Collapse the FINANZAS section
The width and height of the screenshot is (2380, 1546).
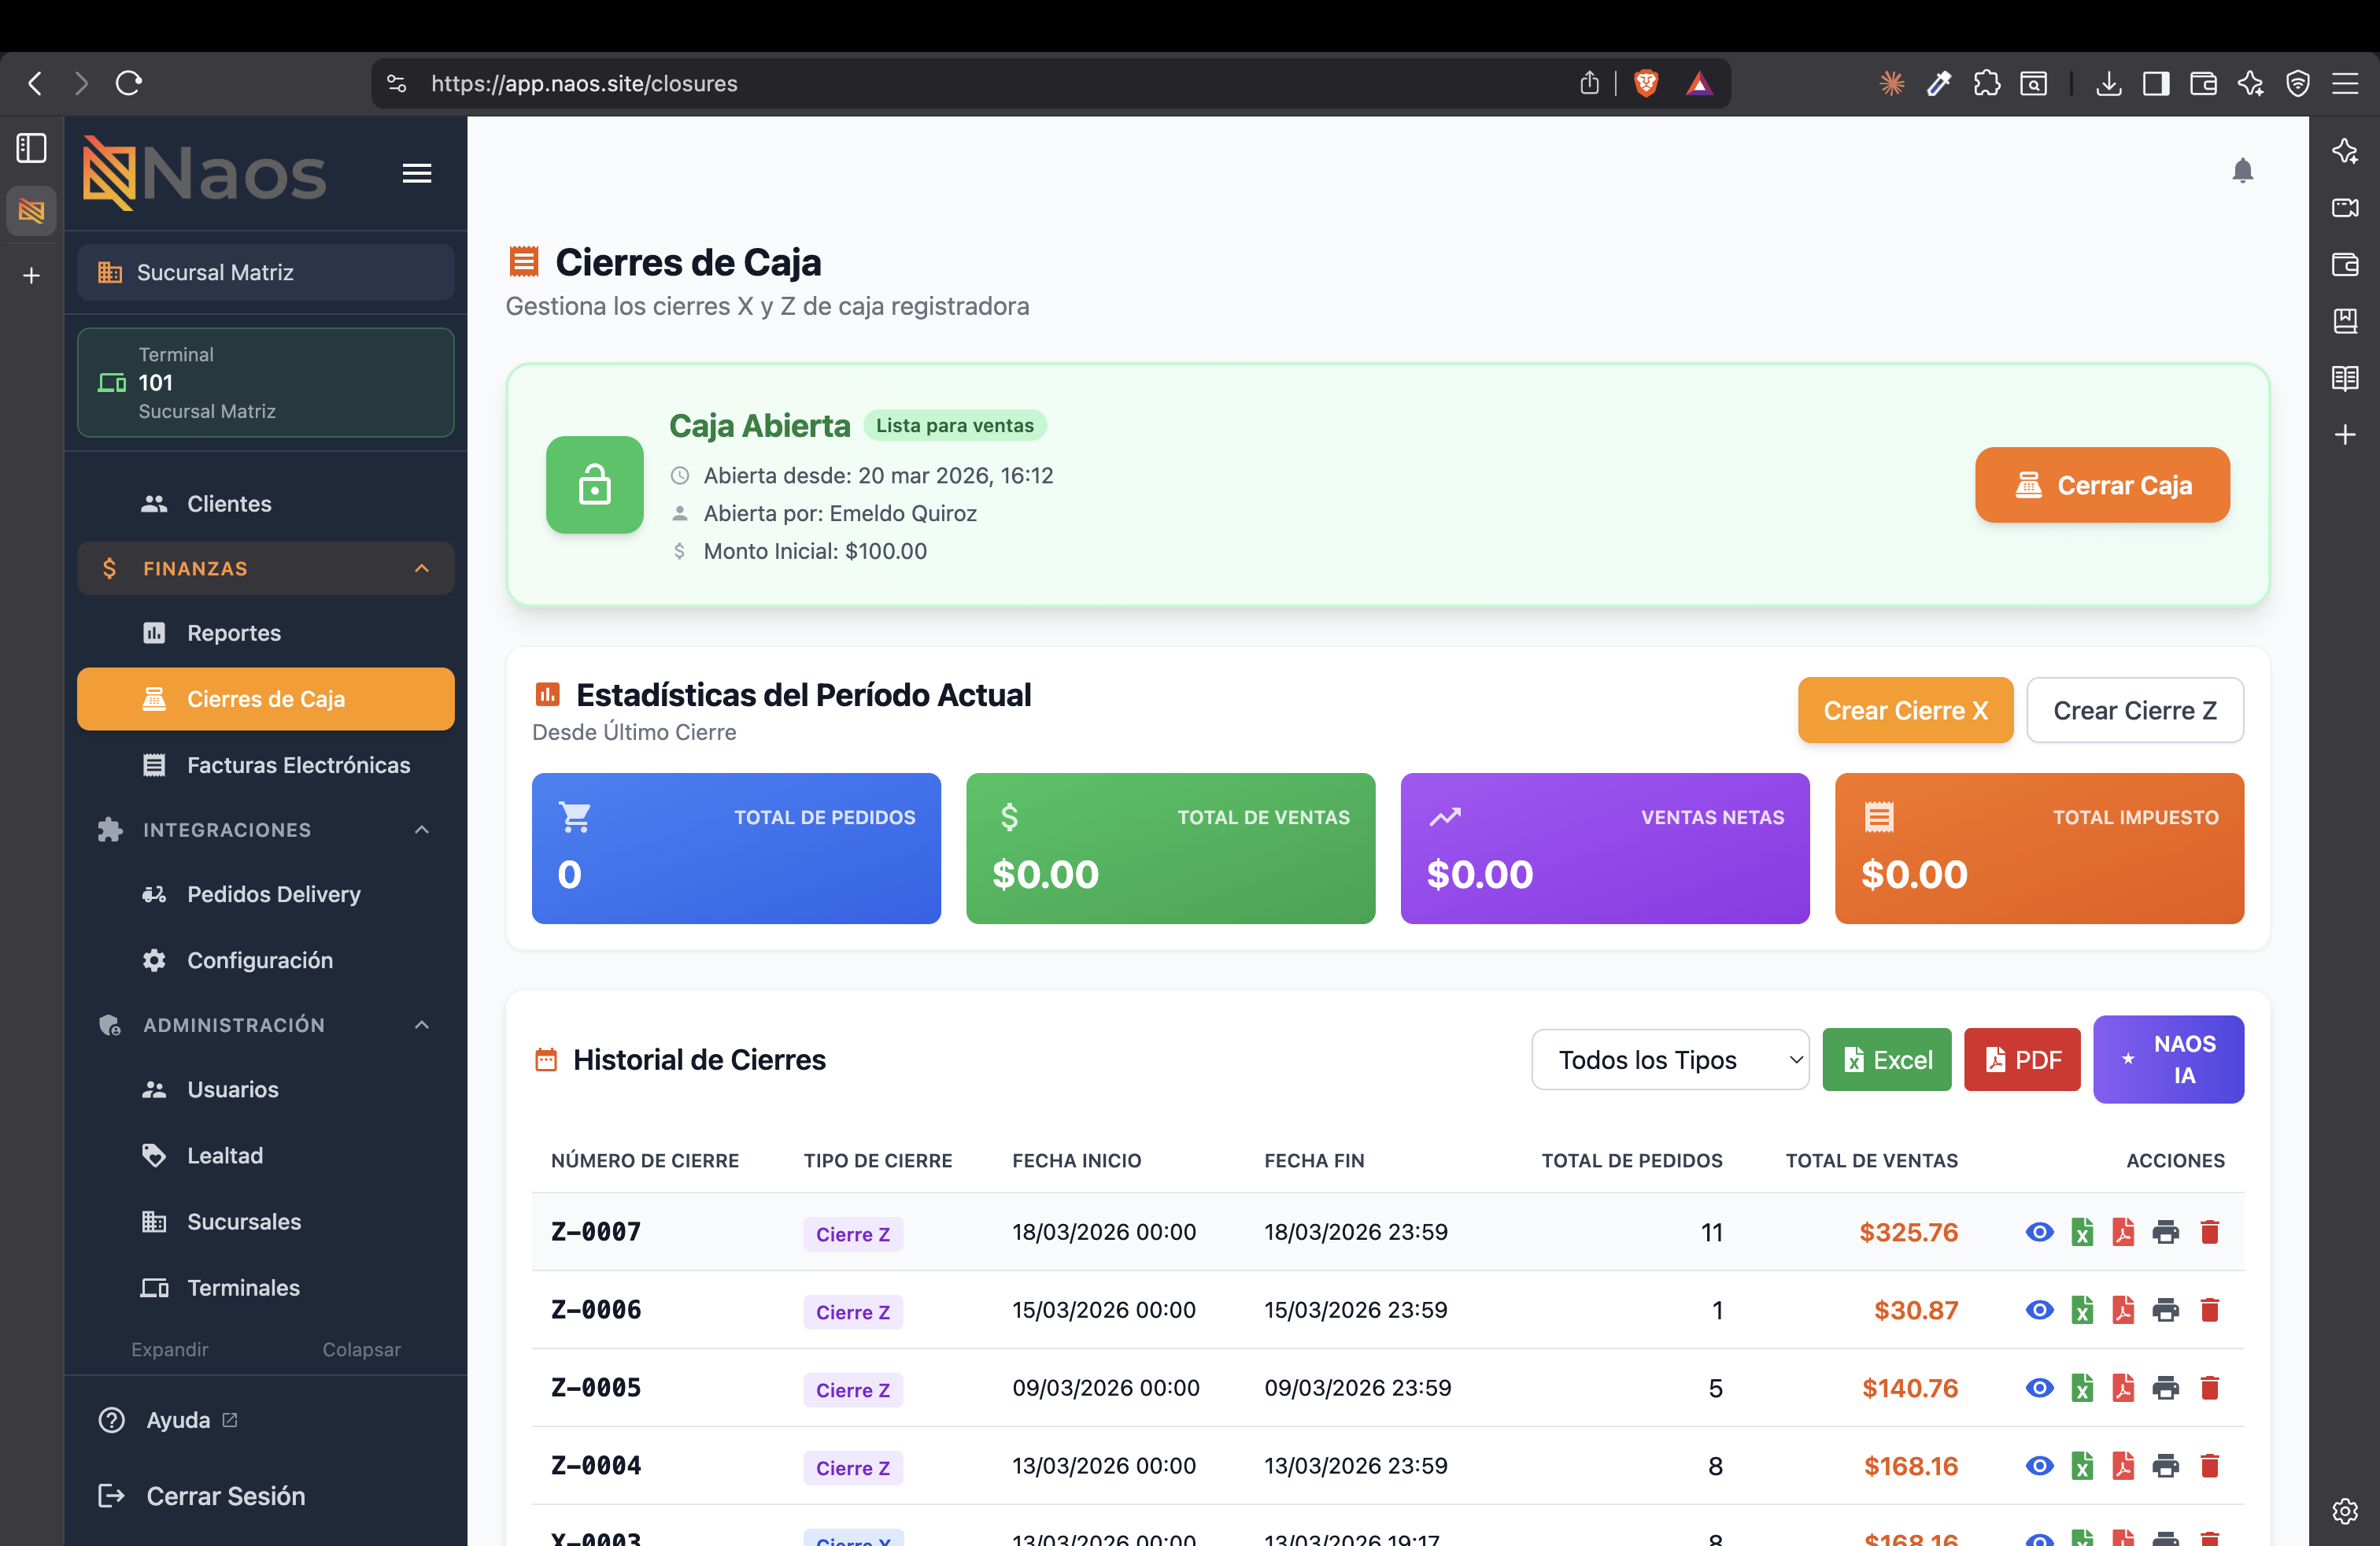point(265,568)
